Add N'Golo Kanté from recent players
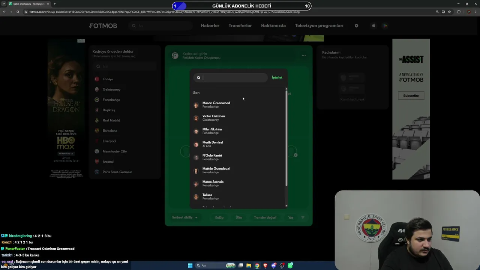 tap(238, 157)
